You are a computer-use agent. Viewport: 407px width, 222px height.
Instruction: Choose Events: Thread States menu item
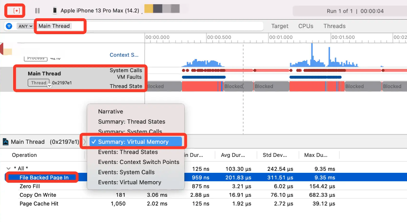coord(128,152)
